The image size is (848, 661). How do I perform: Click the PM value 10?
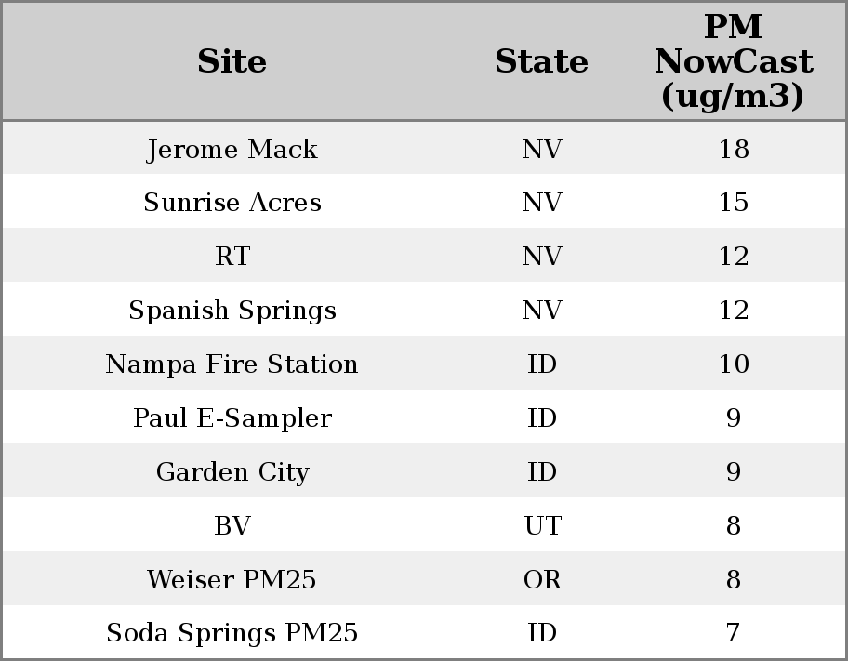733,364
